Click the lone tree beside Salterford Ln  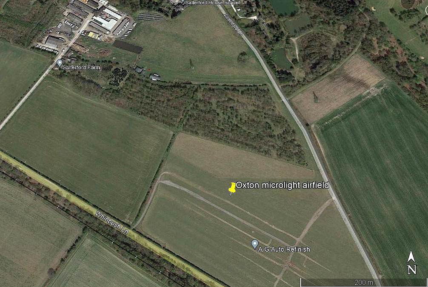243,57
